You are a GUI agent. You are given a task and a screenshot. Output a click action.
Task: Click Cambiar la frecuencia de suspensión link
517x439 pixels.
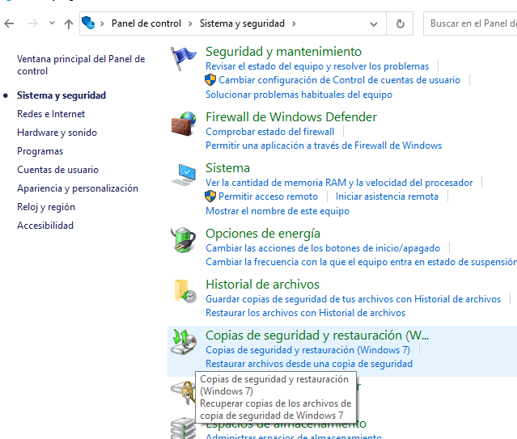[361, 262]
